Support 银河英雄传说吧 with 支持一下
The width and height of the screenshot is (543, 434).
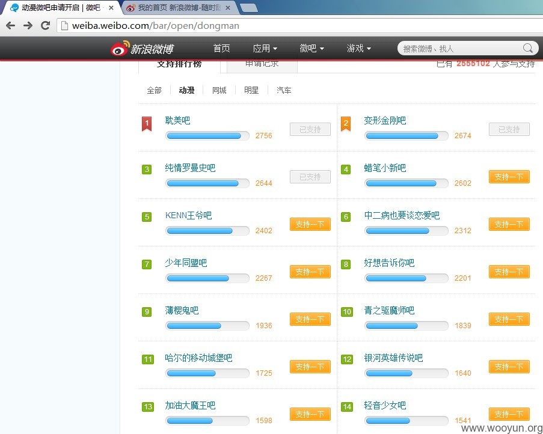click(x=509, y=367)
